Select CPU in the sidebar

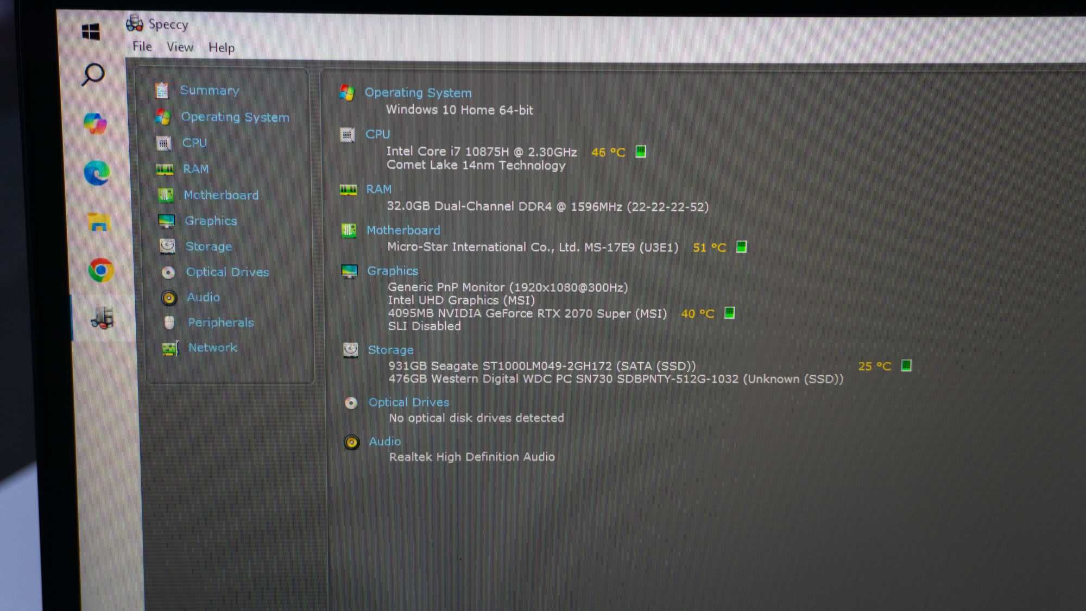(194, 143)
